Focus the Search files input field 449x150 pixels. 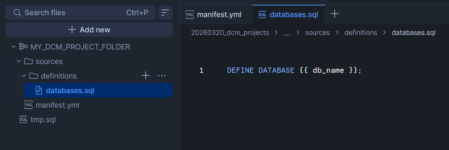(x=71, y=13)
